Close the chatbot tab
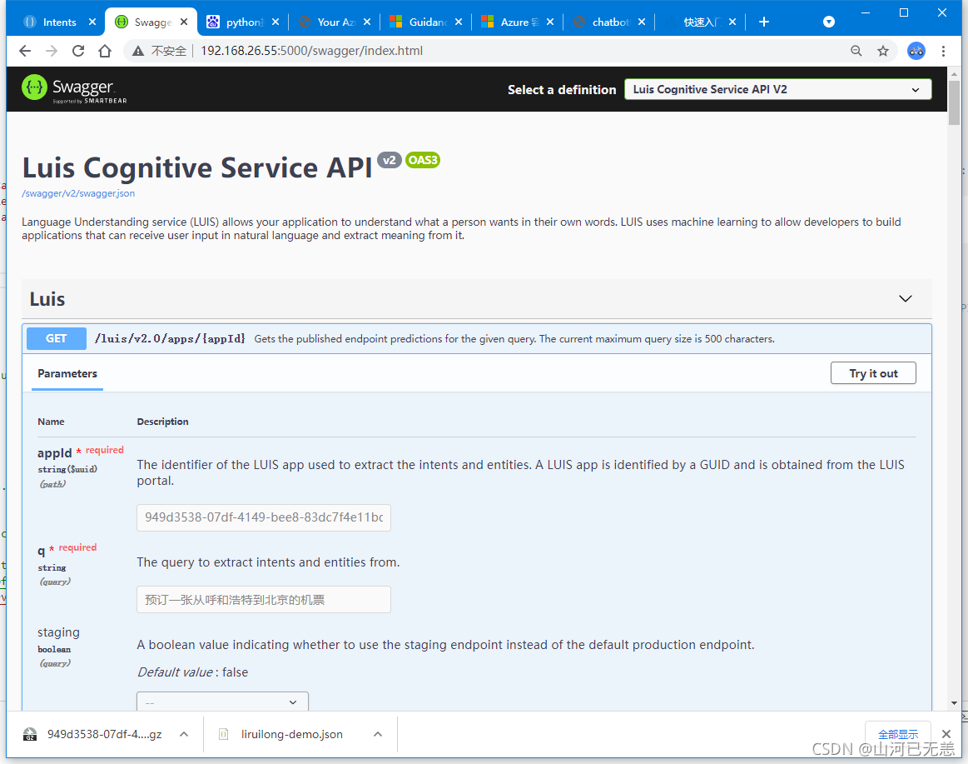Screen dimensions: 968x764 click(x=642, y=22)
